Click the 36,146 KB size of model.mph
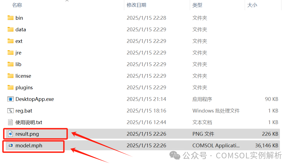The image size is (291, 167). (267, 145)
